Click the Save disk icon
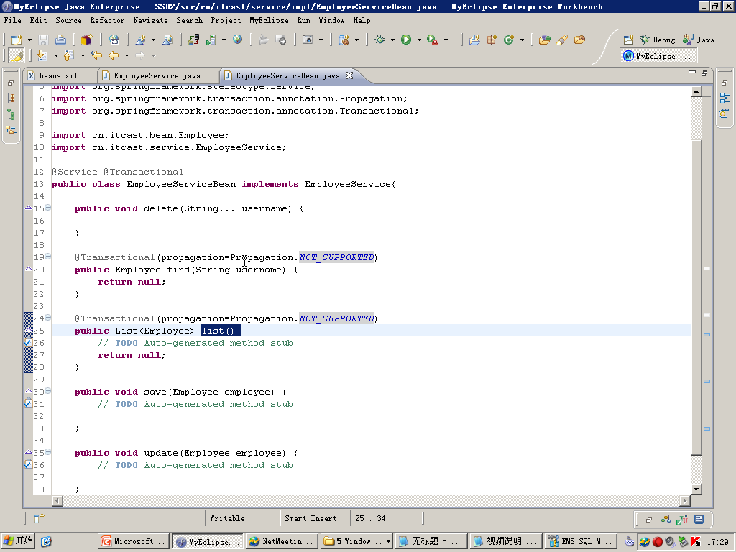 click(x=43, y=40)
